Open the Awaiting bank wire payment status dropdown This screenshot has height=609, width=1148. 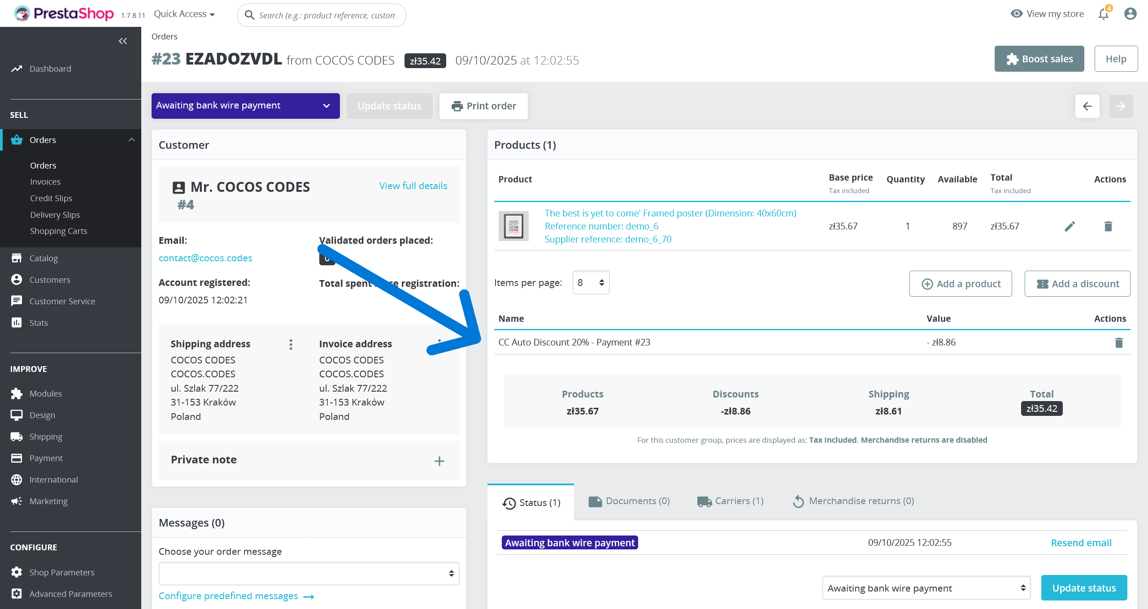[245, 106]
